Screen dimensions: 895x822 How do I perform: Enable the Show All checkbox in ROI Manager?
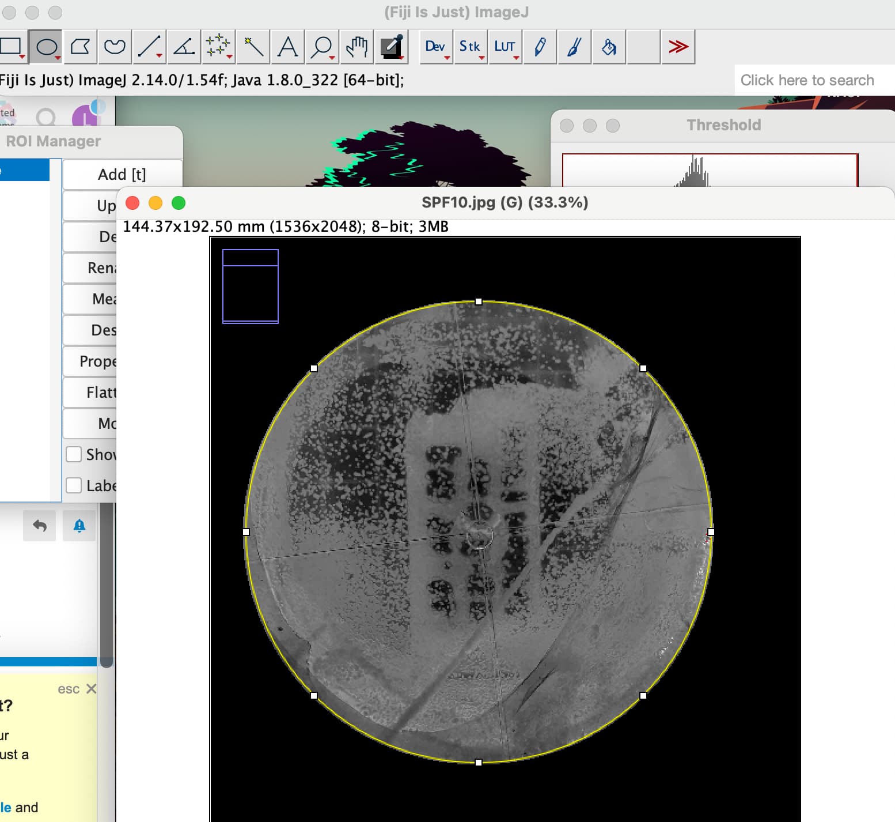tap(74, 454)
